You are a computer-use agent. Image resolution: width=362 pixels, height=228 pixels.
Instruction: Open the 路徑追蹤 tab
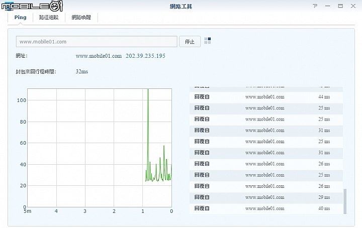coord(49,18)
